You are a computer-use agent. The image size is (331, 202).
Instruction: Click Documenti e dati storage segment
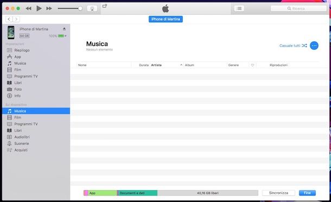[x=138, y=193]
